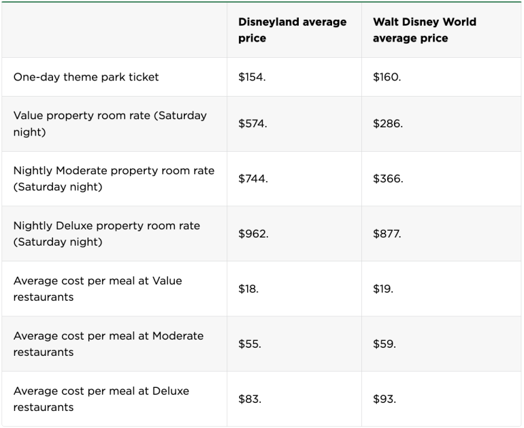Select the One-day theme park ticket row label
The width and height of the screenshot is (524, 428).
(x=86, y=77)
